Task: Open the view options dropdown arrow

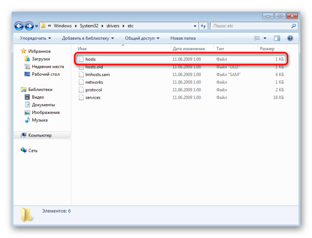Action: click(x=265, y=38)
